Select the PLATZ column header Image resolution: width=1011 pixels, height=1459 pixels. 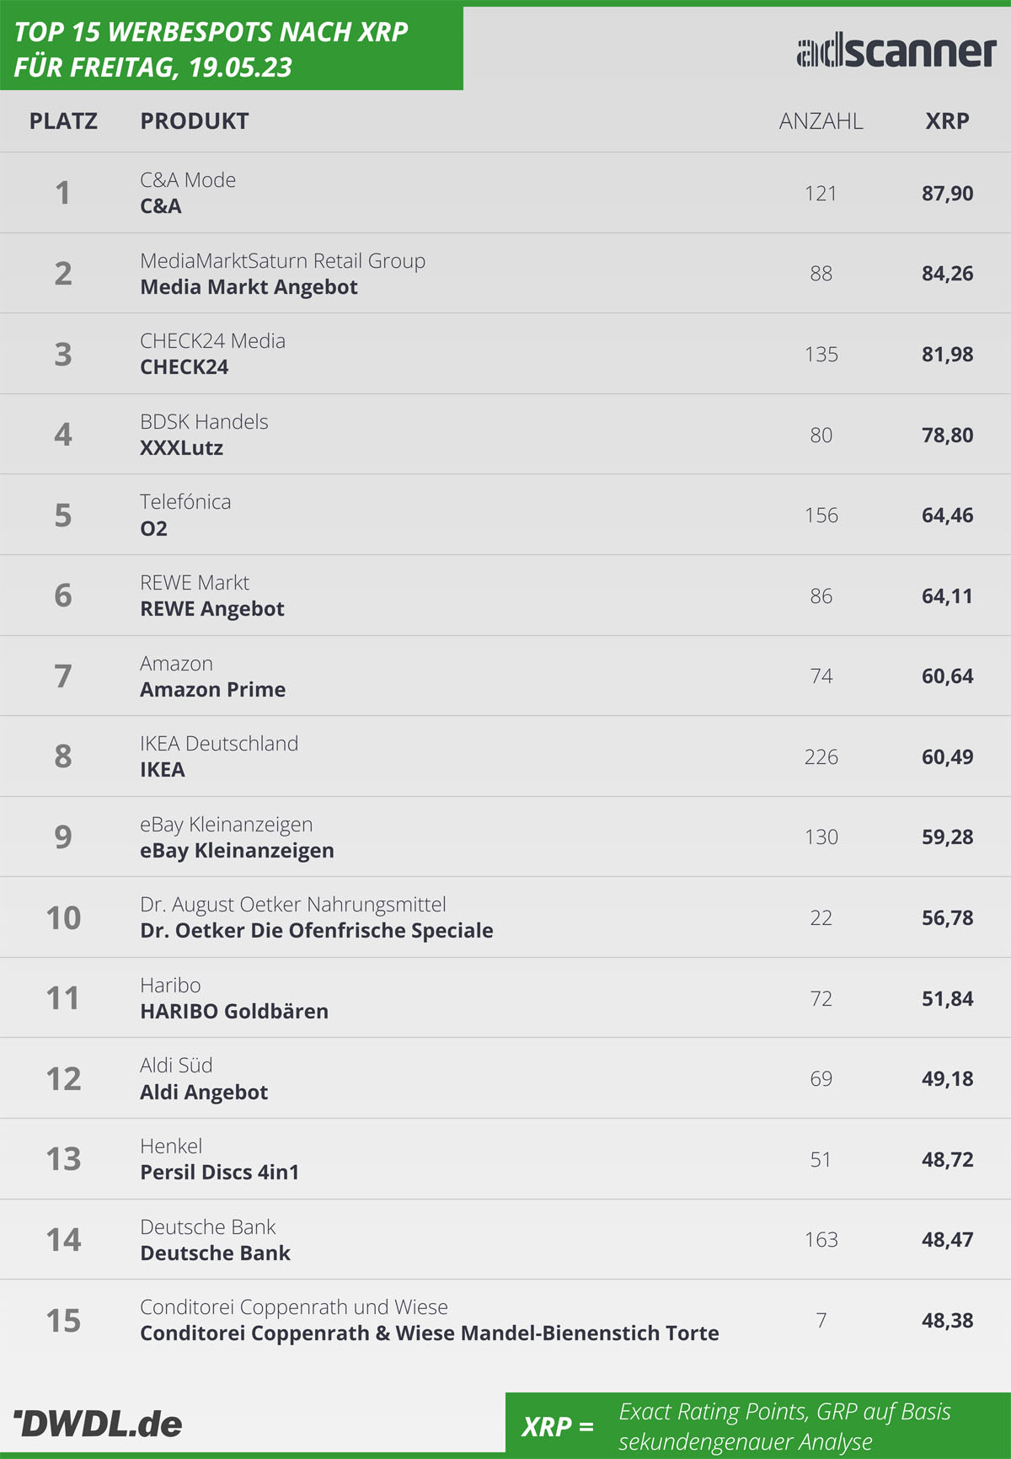(x=63, y=121)
